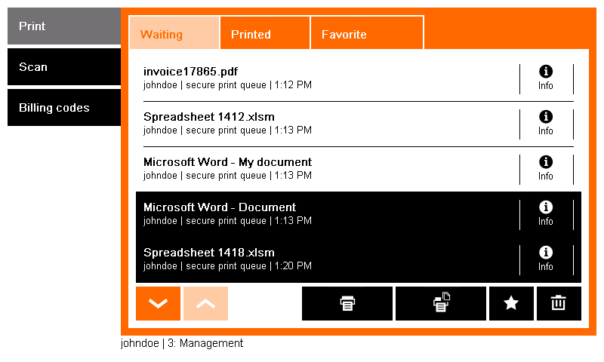Deselect the Spreadsheet 1418.xlsm job

[302, 259]
